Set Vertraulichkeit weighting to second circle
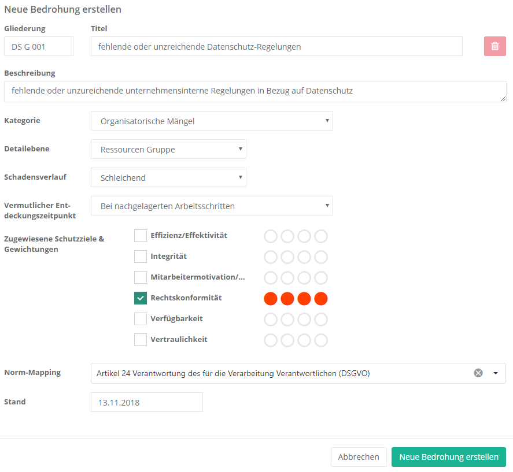This screenshot has height=472, width=513. pyautogui.click(x=287, y=340)
